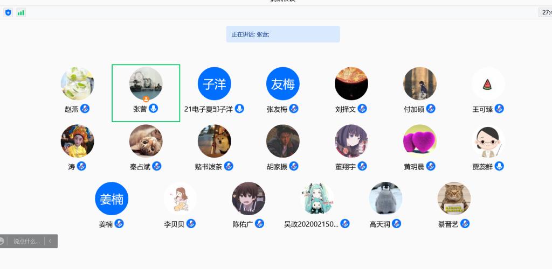Click the 姜楠 blue avatar circle
552x269 pixels.
(112, 199)
